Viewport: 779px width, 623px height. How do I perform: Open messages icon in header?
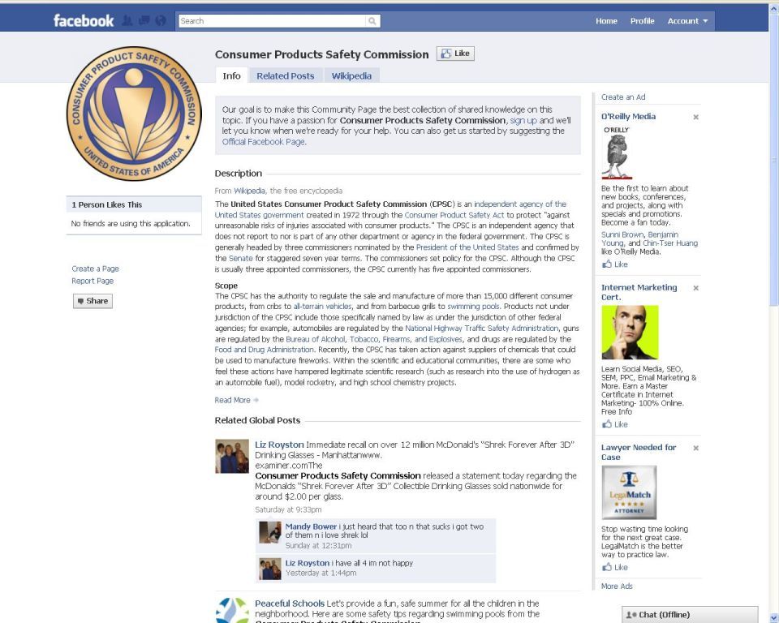(144, 21)
